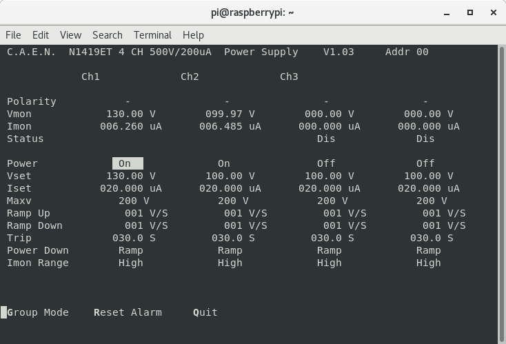Select the Ch2 Iset 020.000 uA value
This screenshot has width=506, height=344.
[x=230, y=188]
